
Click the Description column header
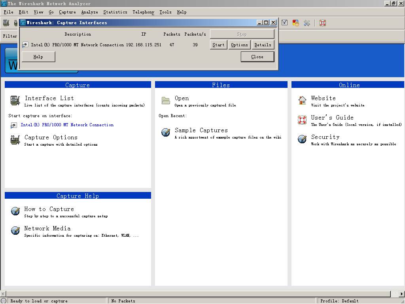pos(78,34)
